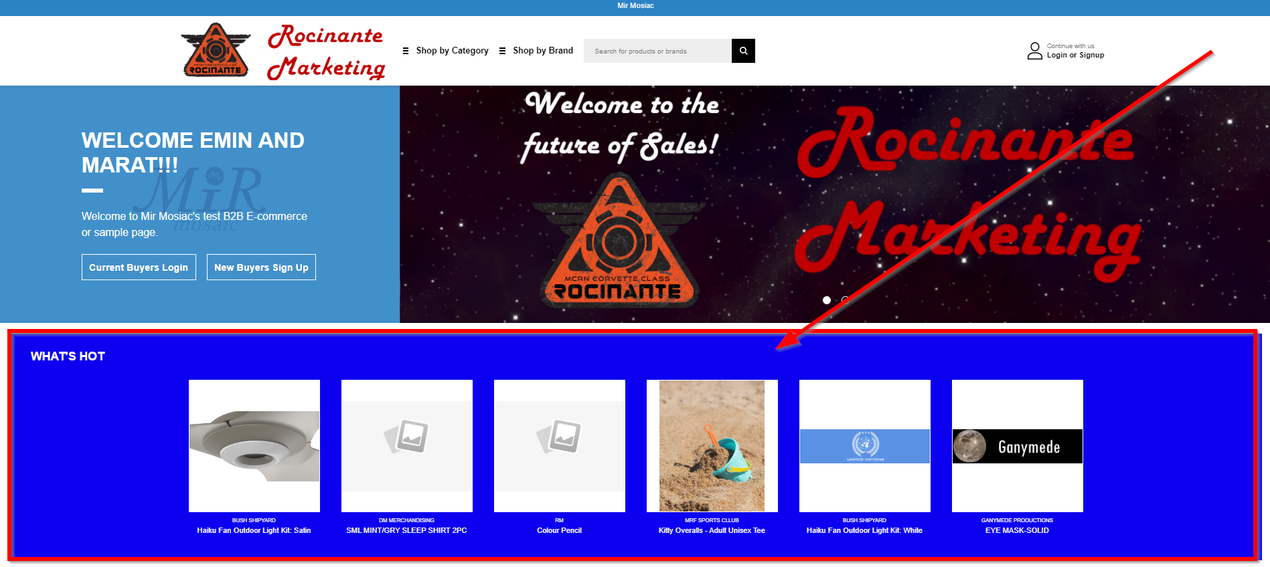Select the first carousel slide dot
Viewport: 1270px width, 567px height.
(x=827, y=300)
